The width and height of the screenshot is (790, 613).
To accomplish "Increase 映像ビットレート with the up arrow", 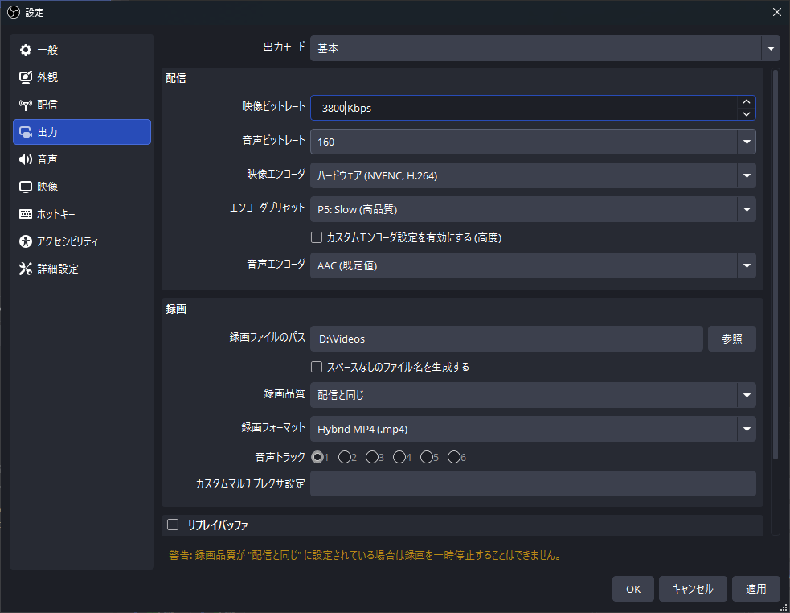I will (747, 101).
